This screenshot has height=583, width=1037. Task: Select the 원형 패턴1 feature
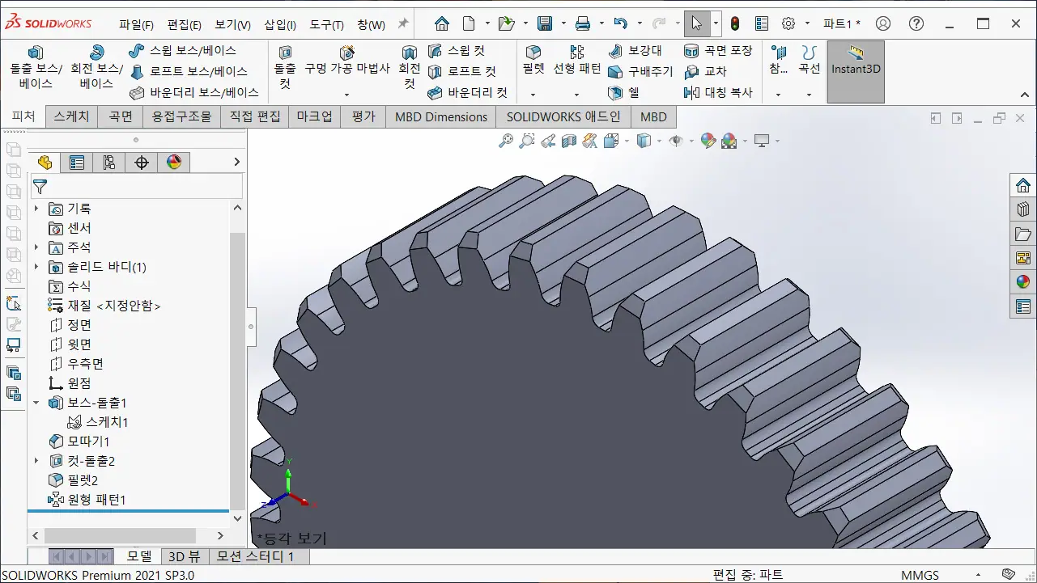click(87, 500)
